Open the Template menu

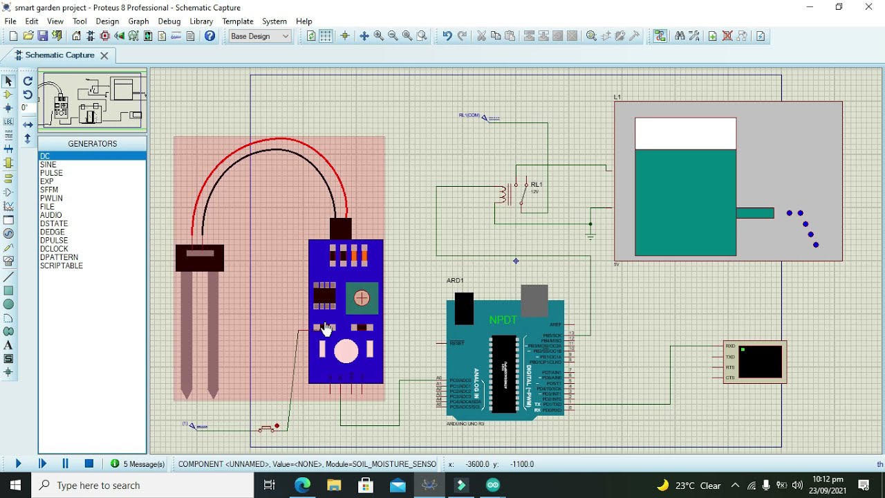[238, 21]
